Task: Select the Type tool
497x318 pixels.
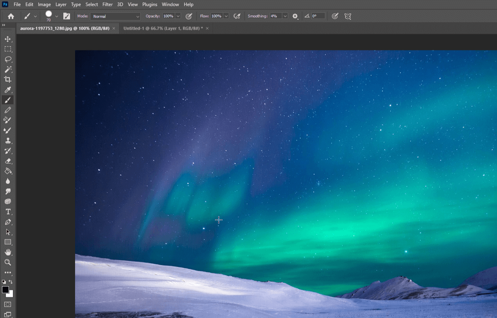Action: pyautogui.click(x=8, y=212)
